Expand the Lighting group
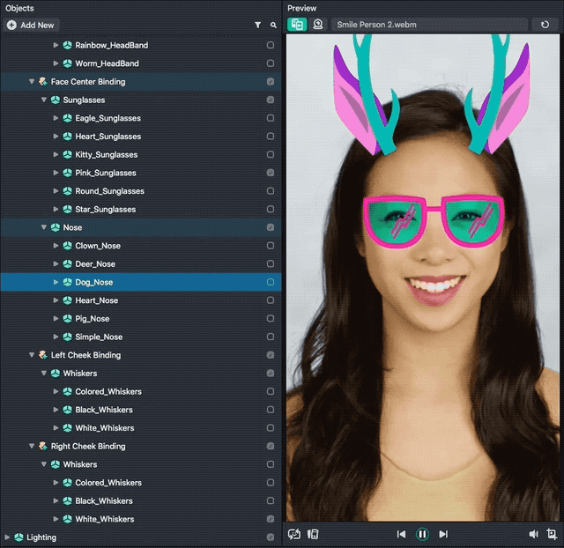 coord(8,537)
